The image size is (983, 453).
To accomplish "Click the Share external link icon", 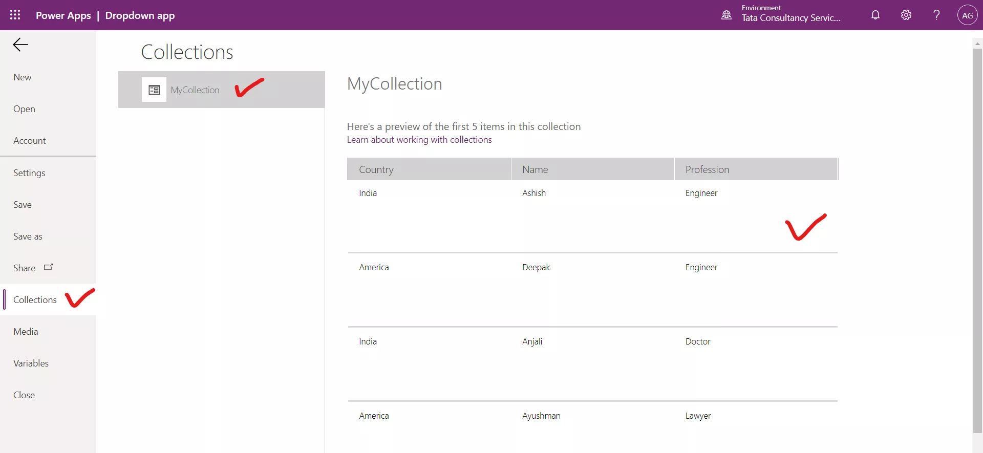I will tap(49, 267).
